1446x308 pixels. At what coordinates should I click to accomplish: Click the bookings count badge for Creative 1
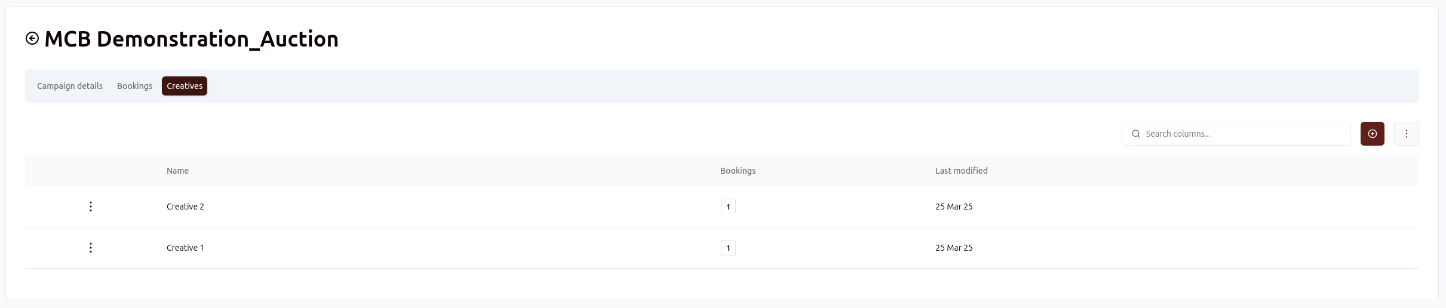pos(728,248)
